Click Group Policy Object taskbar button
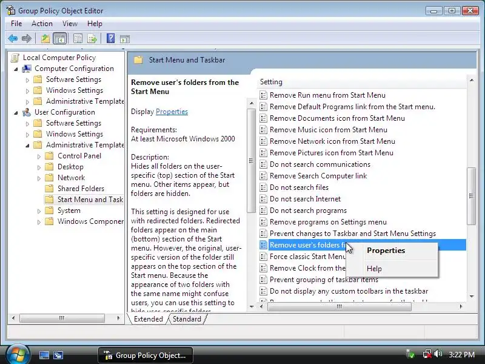Viewport: 485px width, 364px height. coord(145,355)
